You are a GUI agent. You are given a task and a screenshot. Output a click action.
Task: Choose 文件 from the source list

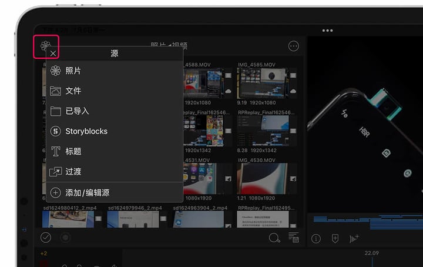click(115, 91)
